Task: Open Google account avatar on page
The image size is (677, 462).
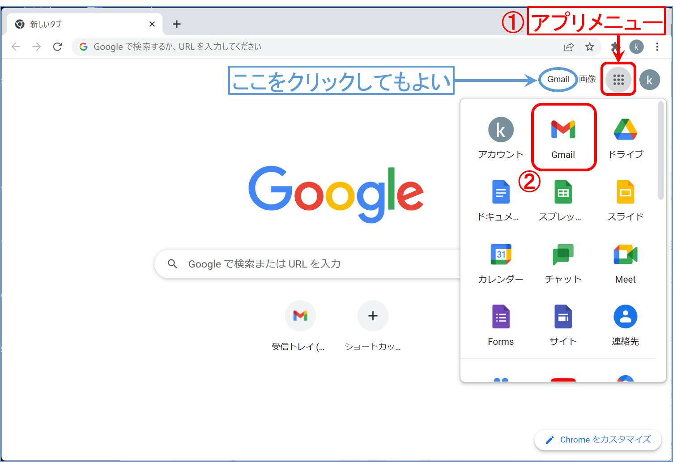Action: pyautogui.click(x=649, y=80)
